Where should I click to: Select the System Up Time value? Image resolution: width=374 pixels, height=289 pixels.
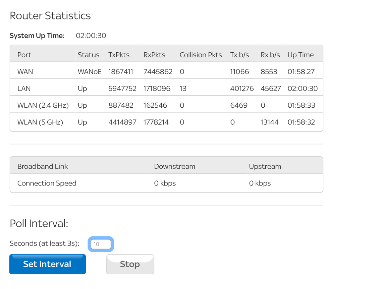pyautogui.click(x=91, y=36)
